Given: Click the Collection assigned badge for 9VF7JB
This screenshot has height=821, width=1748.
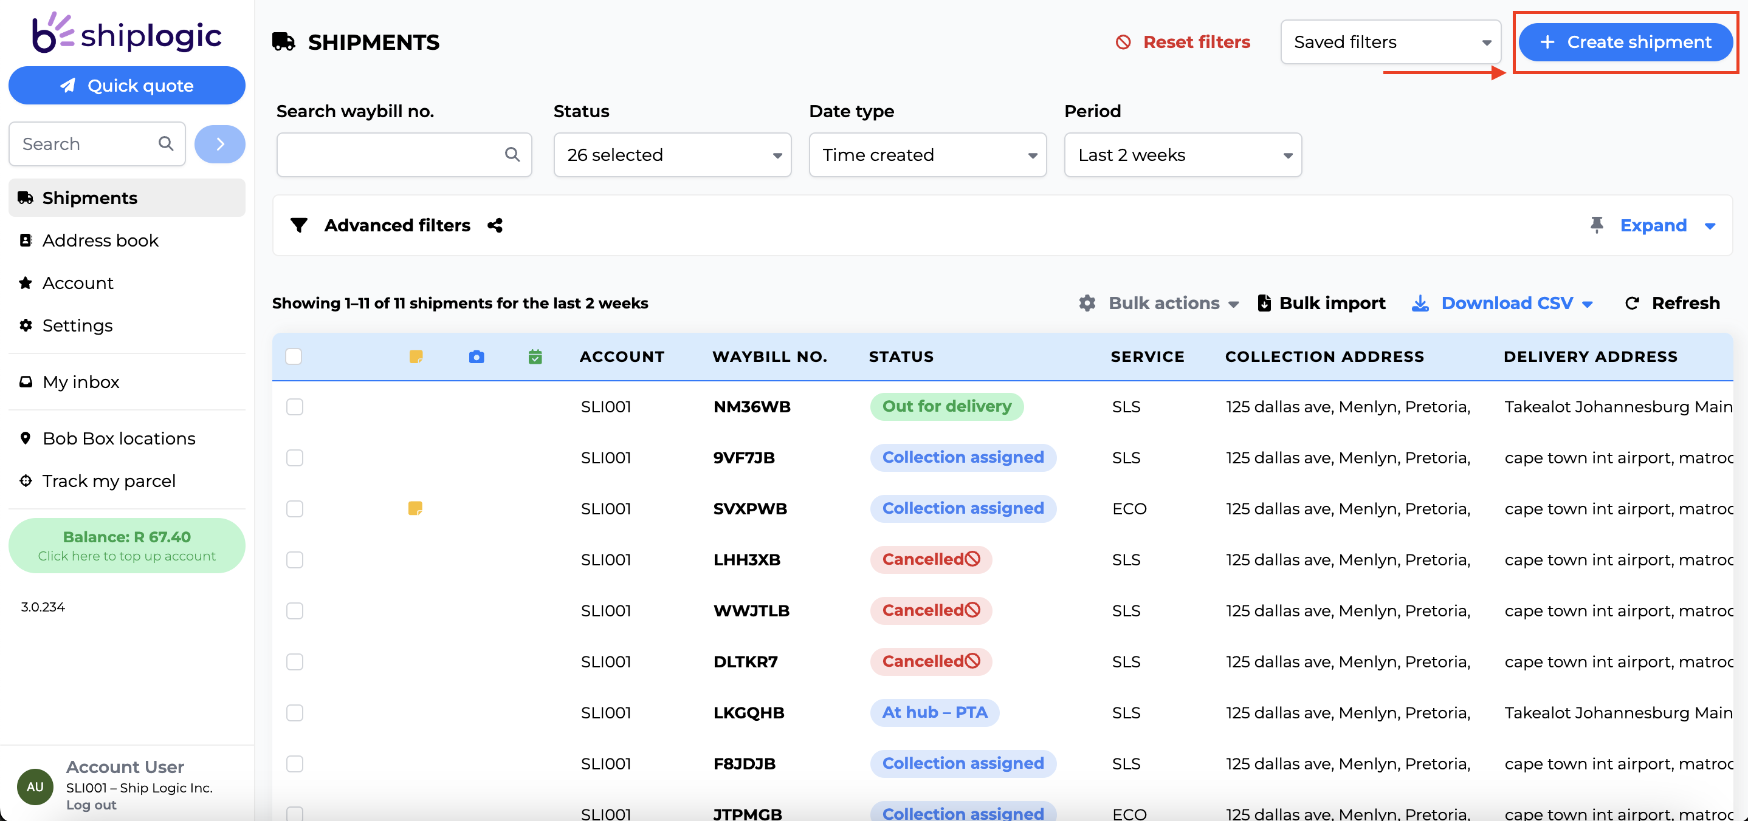Looking at the screenshot, I should point(963,458).
